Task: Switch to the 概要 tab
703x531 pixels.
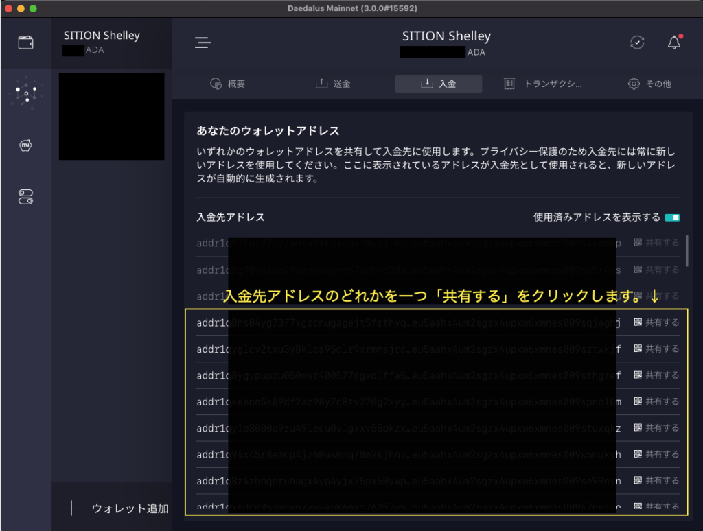Action: 228,84
